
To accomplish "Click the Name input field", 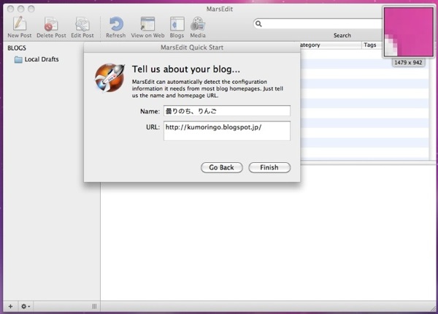I will [x=227, y=111].
